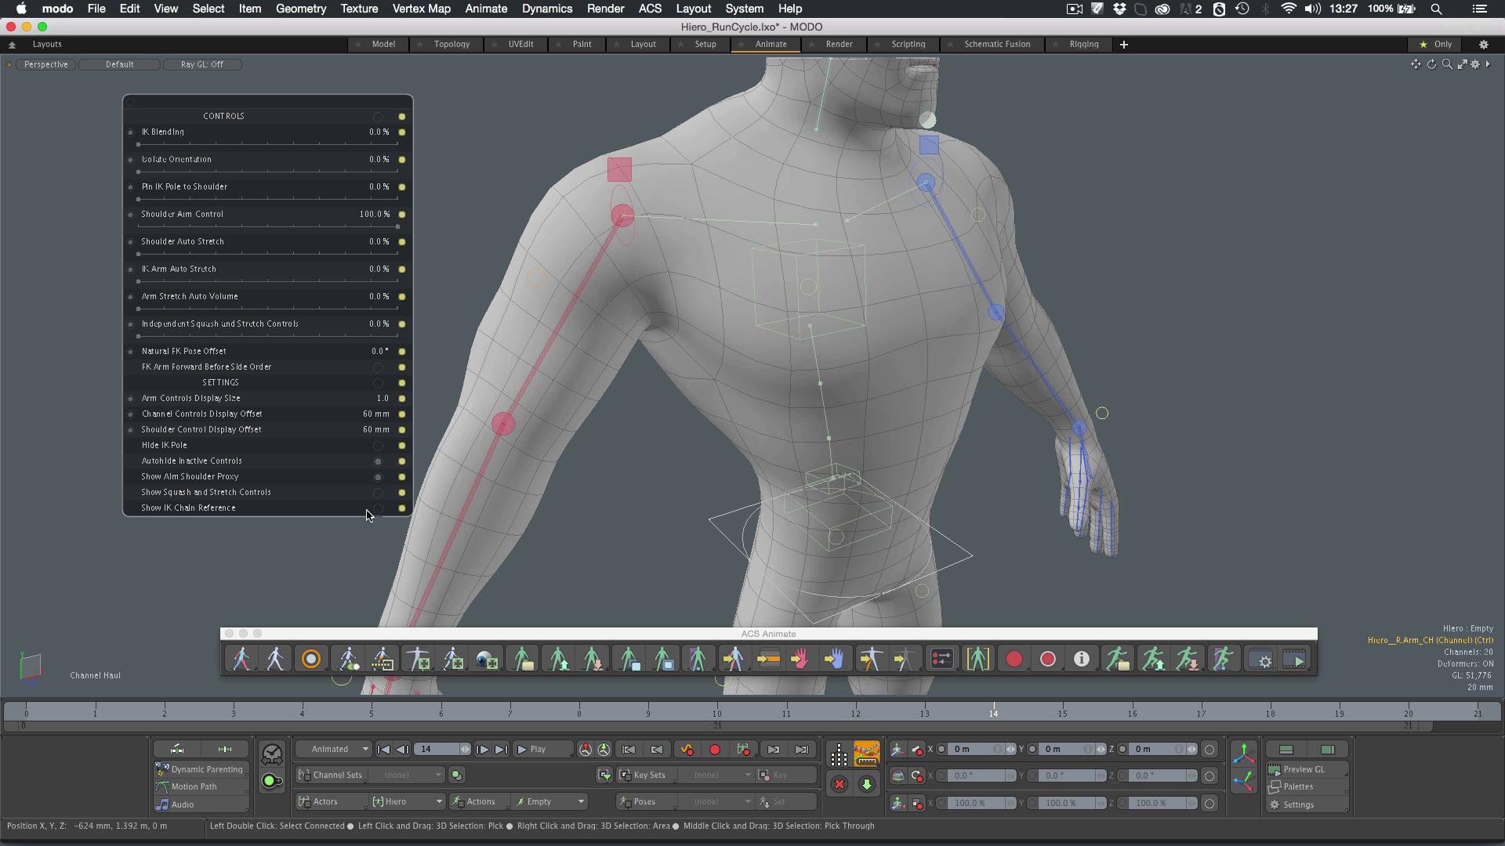The image size is (1505, 846).
Task: Select the blue hand pose icon
Action: pos(834,660)
